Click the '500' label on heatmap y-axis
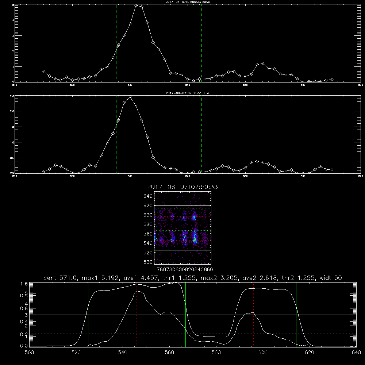The width and height of the screenshot is (365, 365). (x=148, y=262)
